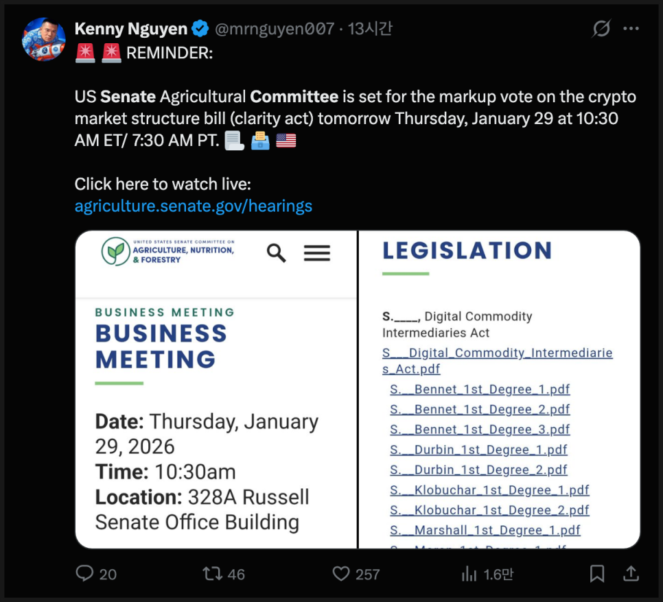Open Durbin_1st_Degree_2.pdf link
663x602 pixels.
pos(478,470)
